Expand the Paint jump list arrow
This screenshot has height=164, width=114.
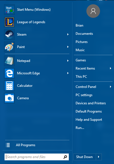[68, 47]
